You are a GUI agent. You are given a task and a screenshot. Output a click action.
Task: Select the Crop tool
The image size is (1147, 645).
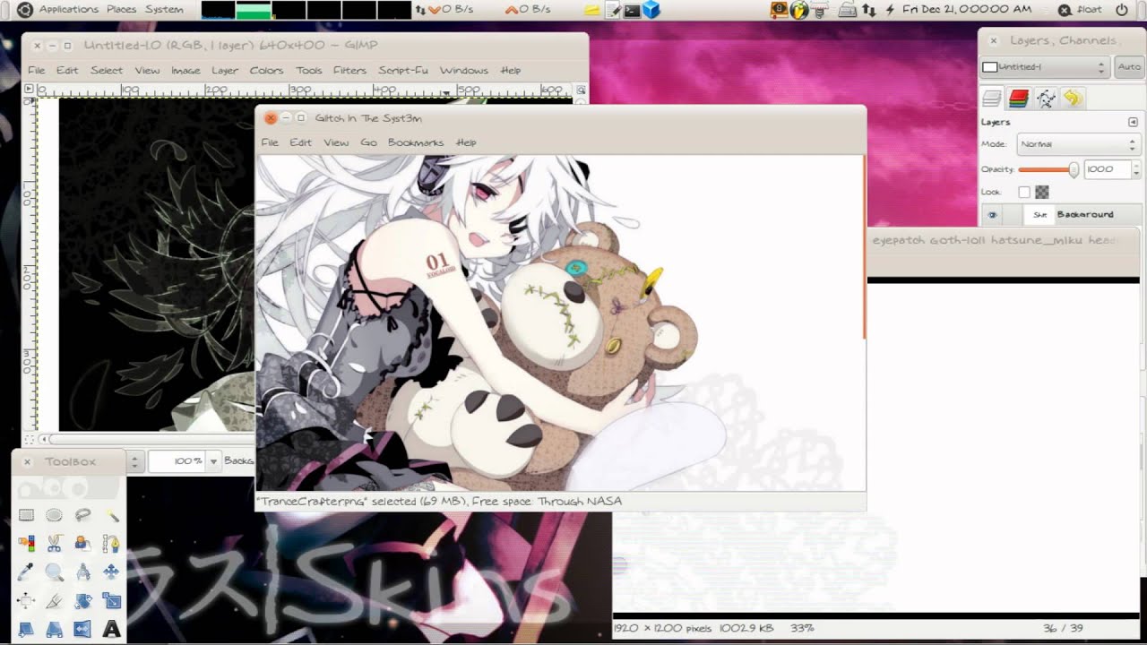tap(55, 600)
